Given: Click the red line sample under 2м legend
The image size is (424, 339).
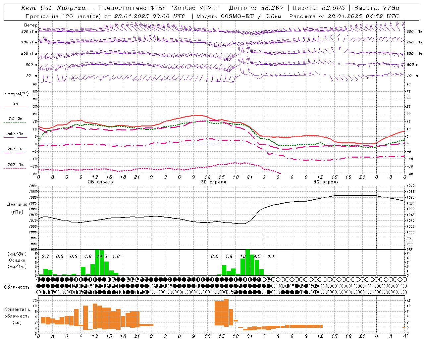Looking at the screenshot, I should click(15, 107).
